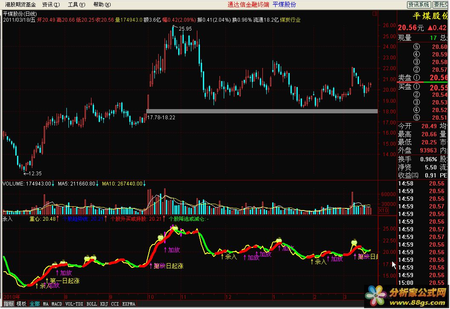Click the 外盘 93963 value
The width and height of the screenshot is (450, 309).
(428, 150)
